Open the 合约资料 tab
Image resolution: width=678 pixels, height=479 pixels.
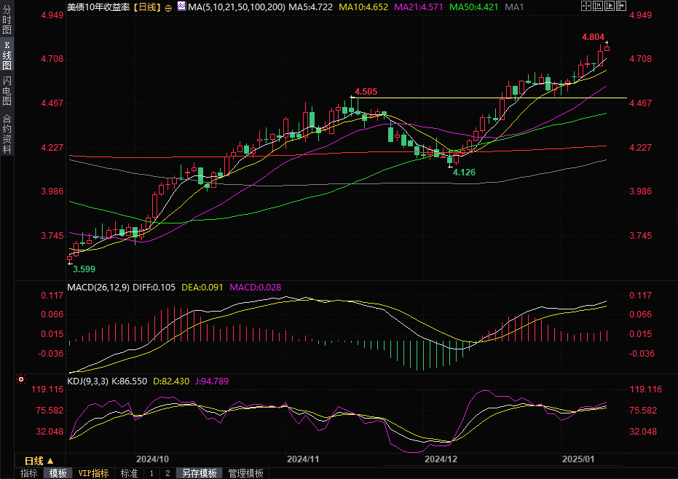[7, 134]
